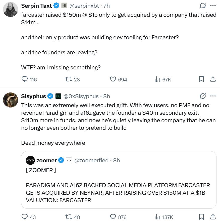Open zoomer's quoted tweet about Farcaster
The height and width of the screenshot is (223, 220).
(119, 185)
